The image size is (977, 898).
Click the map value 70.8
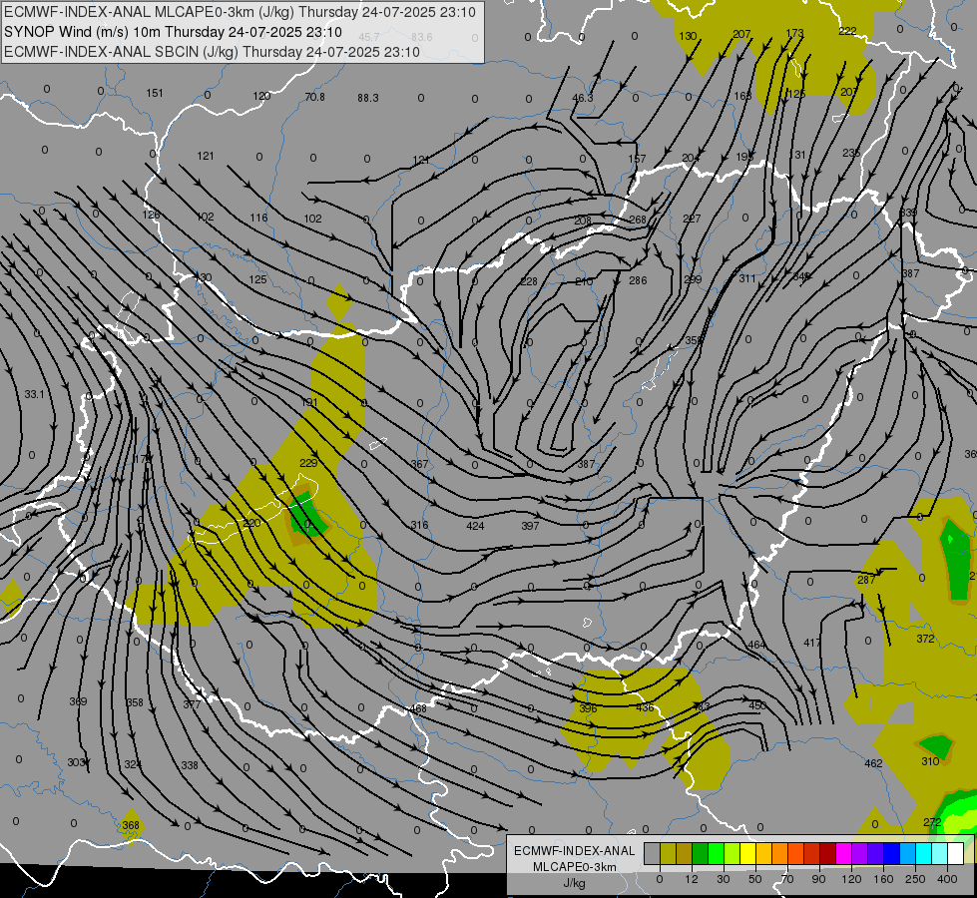(314, 97)
